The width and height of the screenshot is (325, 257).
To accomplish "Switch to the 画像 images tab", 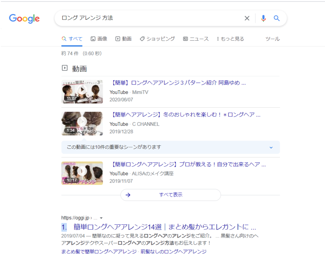I will [99, 39].
